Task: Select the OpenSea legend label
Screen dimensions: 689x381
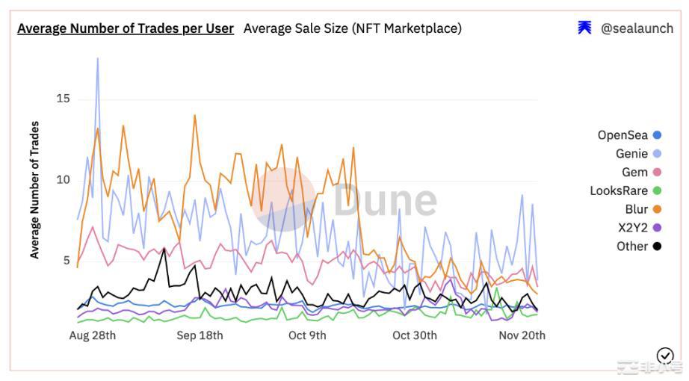Action: 623,135
